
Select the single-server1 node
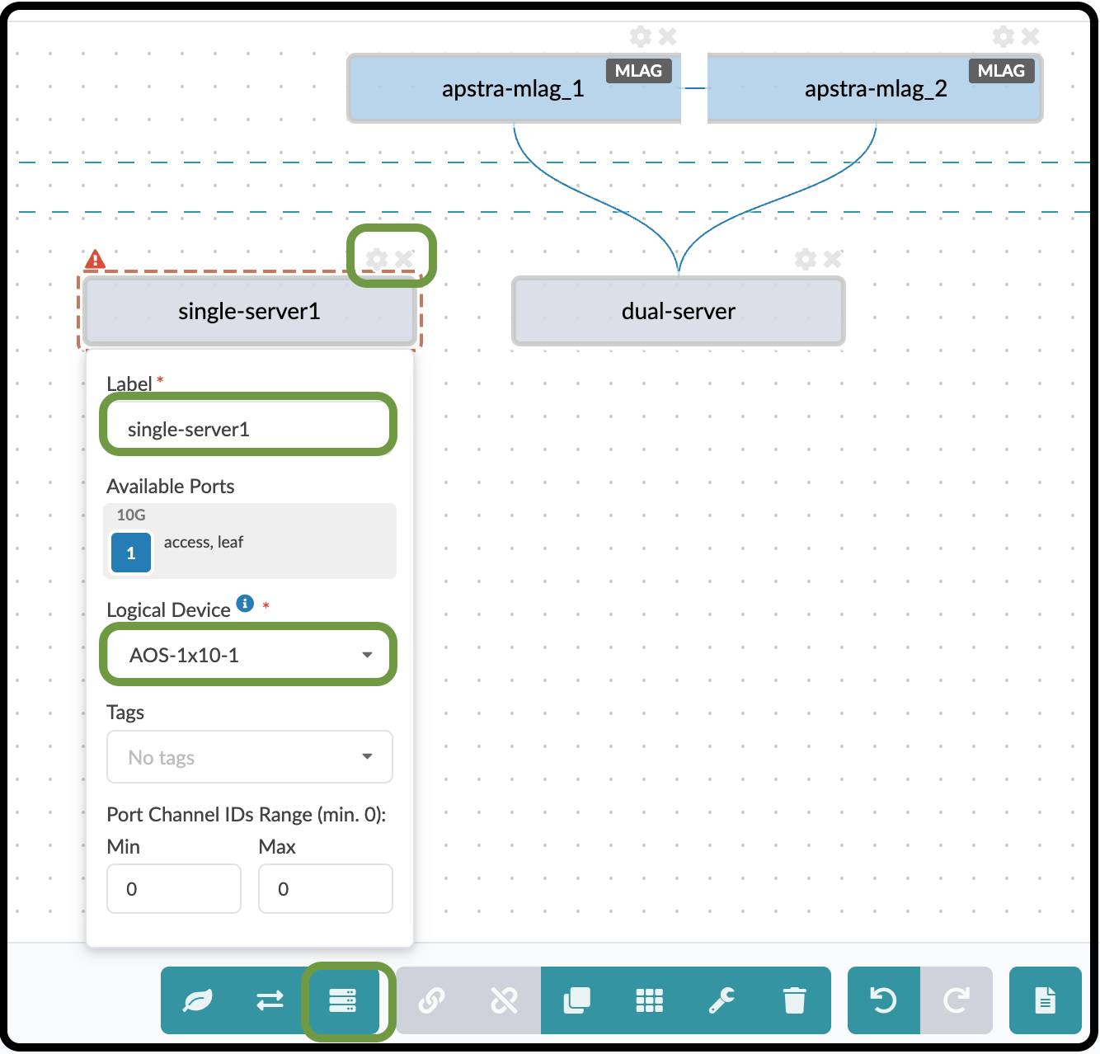pyautogui.click(x=250, y=311)
